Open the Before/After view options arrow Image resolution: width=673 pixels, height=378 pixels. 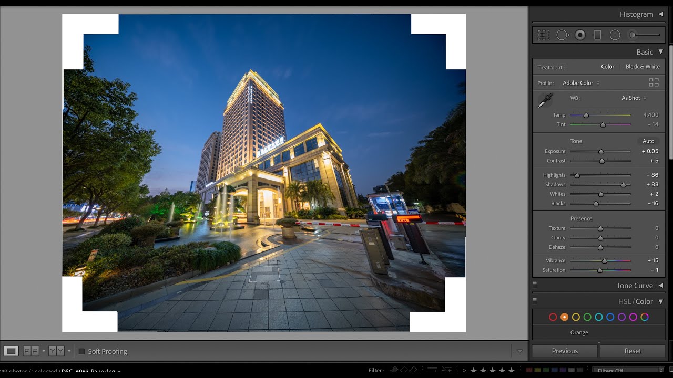44,351
